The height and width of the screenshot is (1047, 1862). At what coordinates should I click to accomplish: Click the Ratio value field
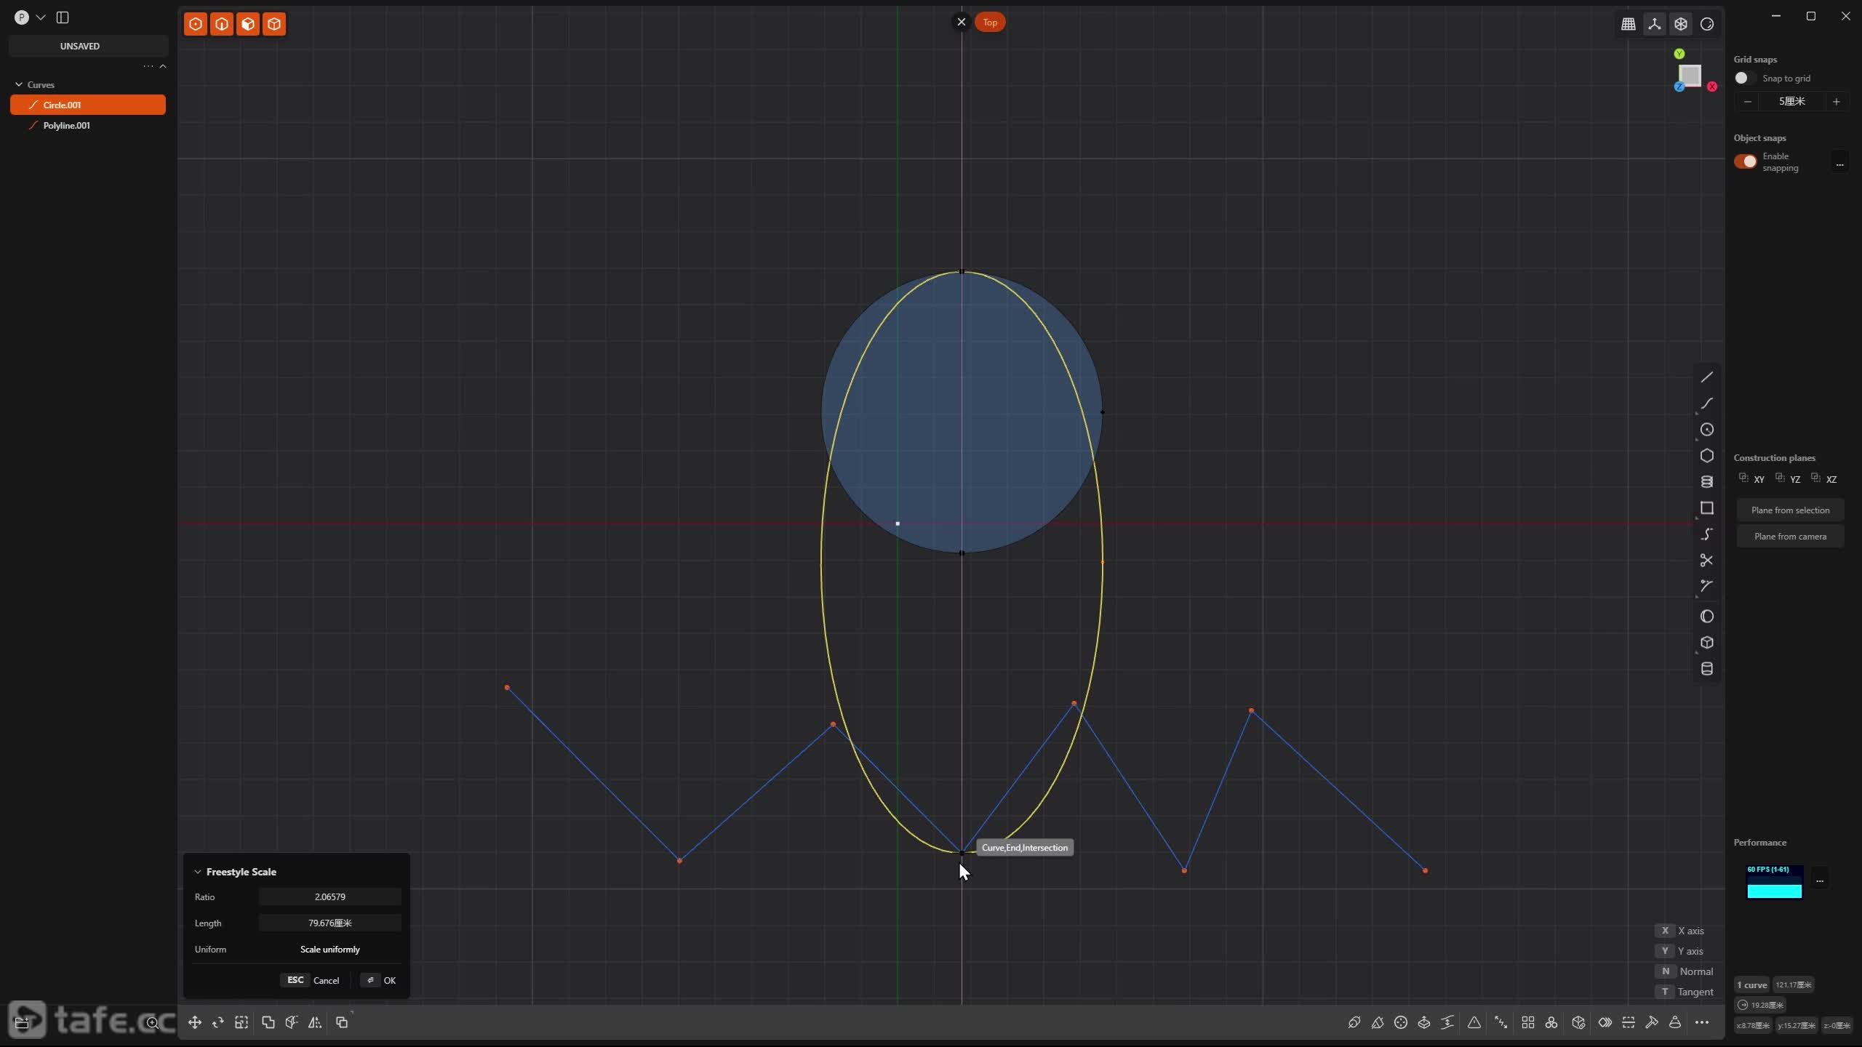click(x=329, y=896)
